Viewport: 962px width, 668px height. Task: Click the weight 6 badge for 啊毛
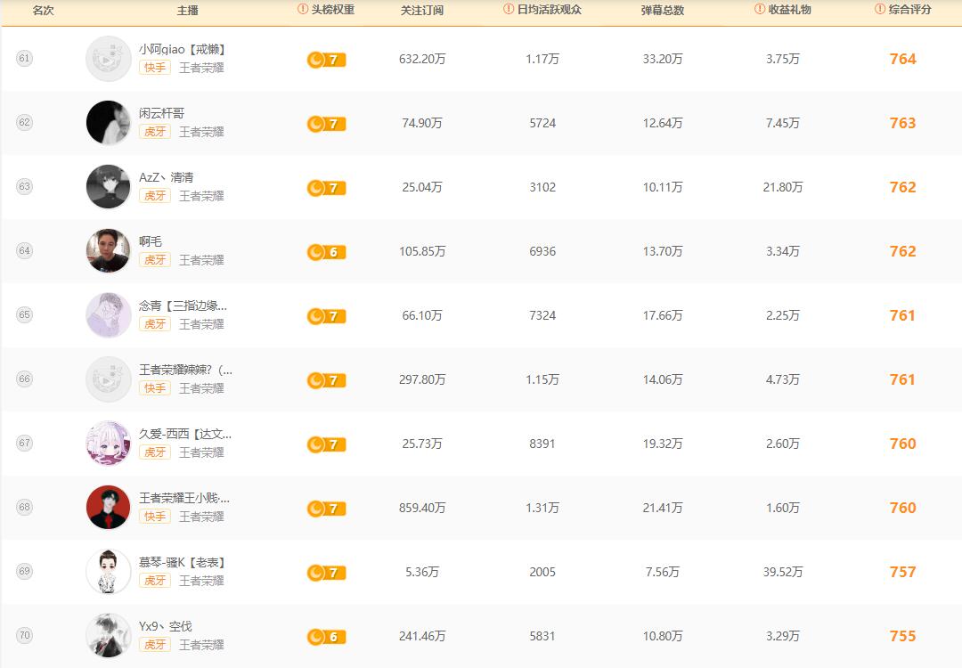pos(326,252)
